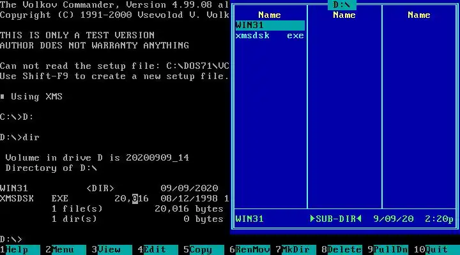Click the Volkov Commander version line
This screenshot has width=460, height=255.
114,4
